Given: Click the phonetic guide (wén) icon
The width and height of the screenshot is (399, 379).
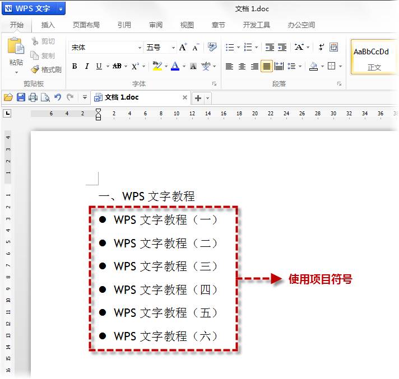Looking at the screenshot, I should [206, 67].
